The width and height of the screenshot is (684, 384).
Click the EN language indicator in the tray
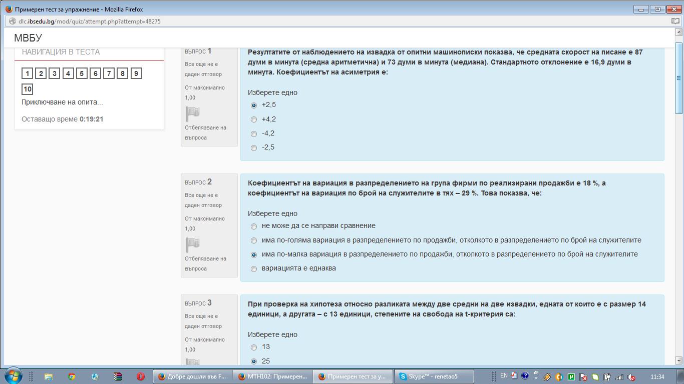pos(504,375)
